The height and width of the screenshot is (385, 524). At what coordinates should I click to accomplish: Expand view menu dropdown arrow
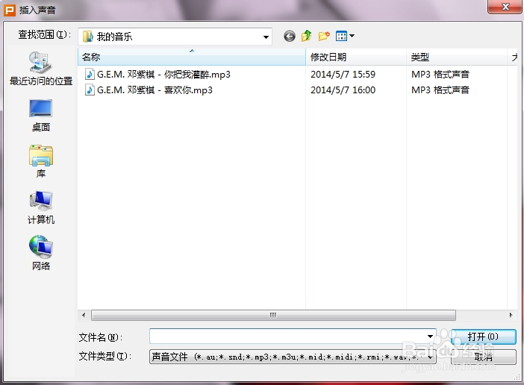coord(352,36)
